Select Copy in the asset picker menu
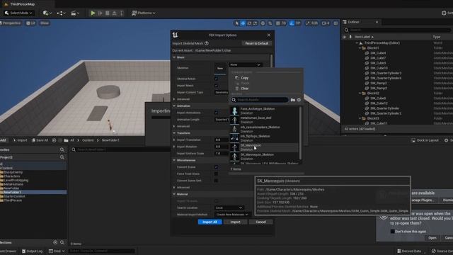This screenshot has height=255, width=453. (x=244, y=78)
